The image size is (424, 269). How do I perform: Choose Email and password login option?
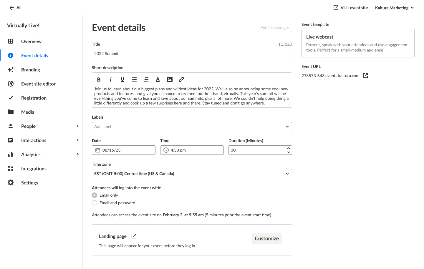pos(95,203)
